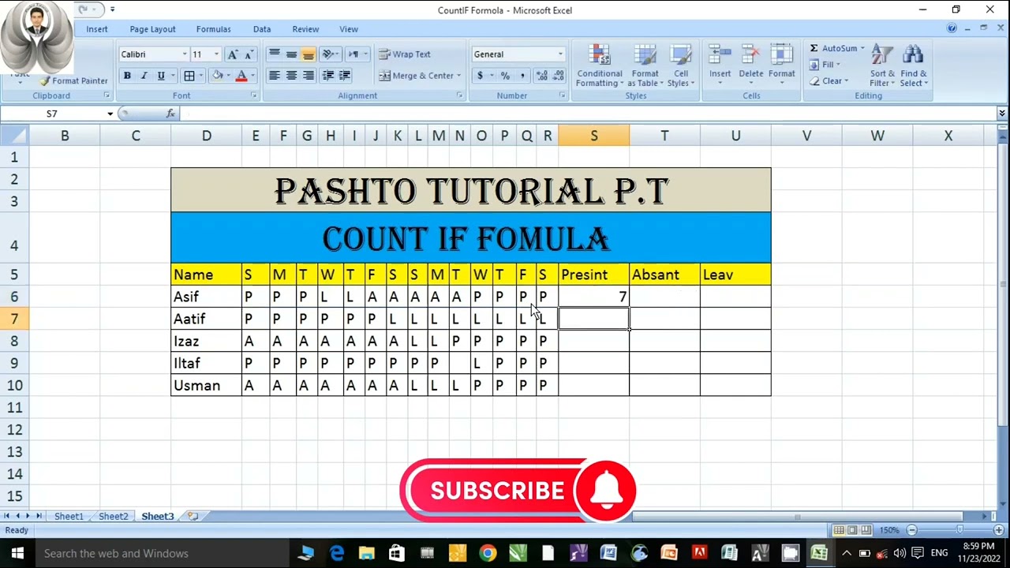Decrease indent in Alignment group
Screen dimensions: 1010x568
pos(328,76)
